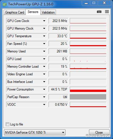The height and width of the screenshot is (139, 113).
Task: Open the Fan Speed (%) dropdown arrow
Action: 44,44
